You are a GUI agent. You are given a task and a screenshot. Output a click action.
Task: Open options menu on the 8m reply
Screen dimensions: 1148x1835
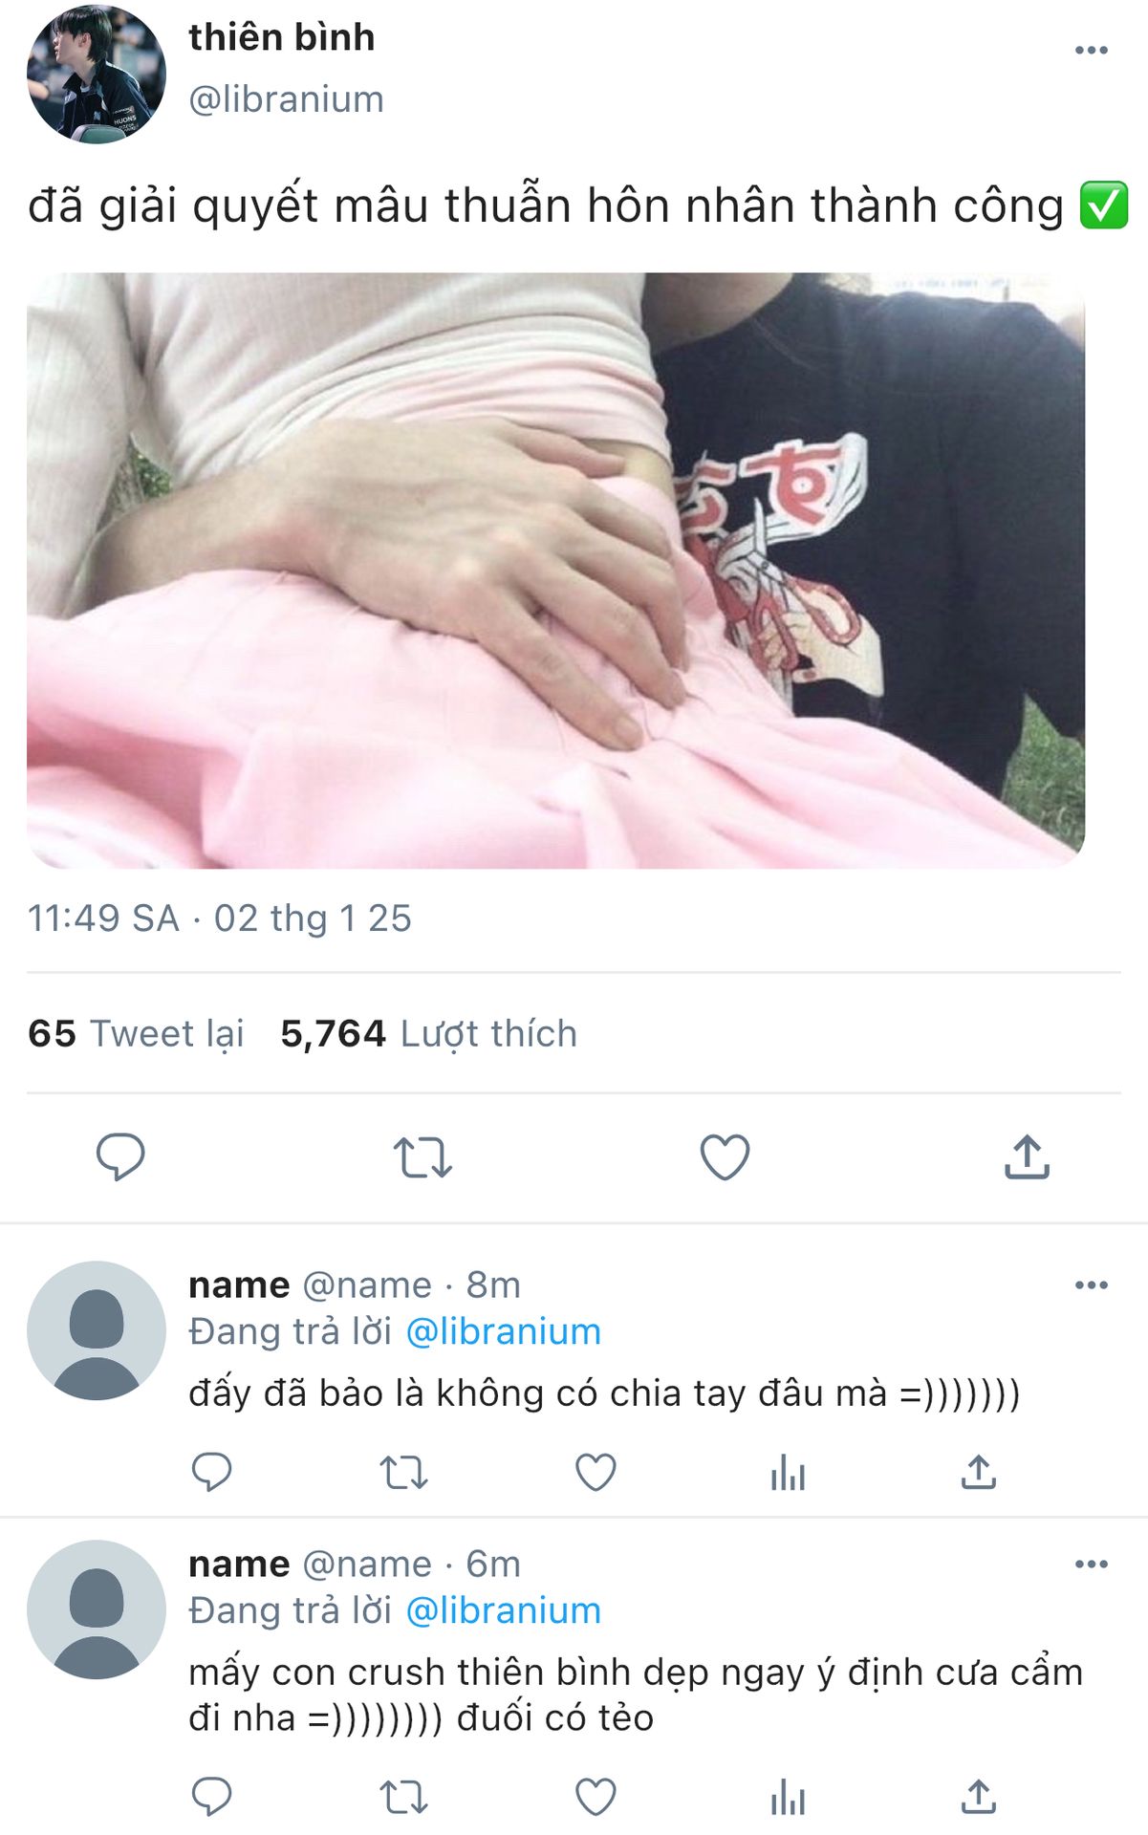[1091, 1285]
